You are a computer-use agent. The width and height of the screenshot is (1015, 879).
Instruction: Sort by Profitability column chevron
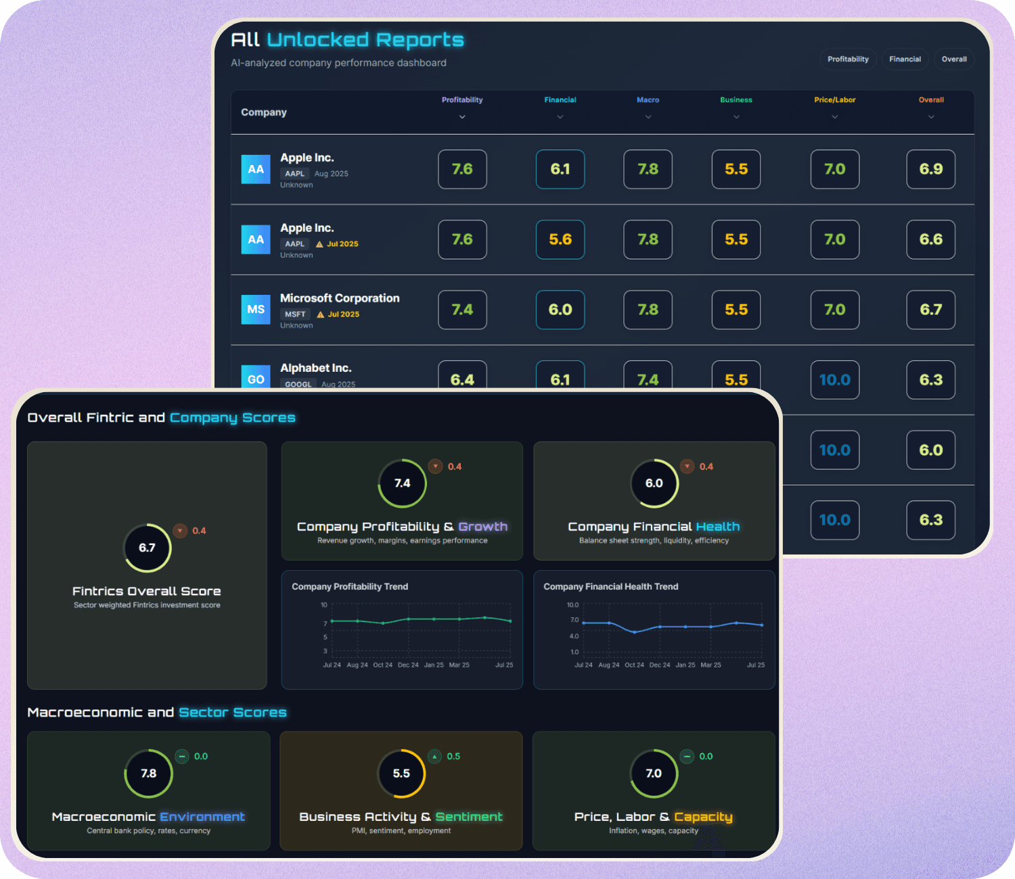click(x=462, y=117)
